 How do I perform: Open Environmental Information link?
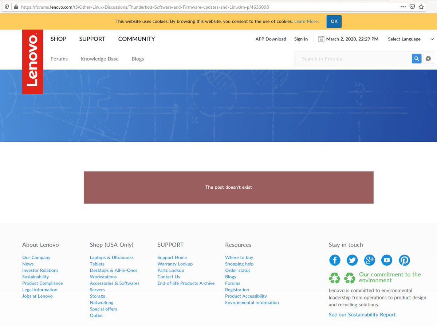point(252,302)
